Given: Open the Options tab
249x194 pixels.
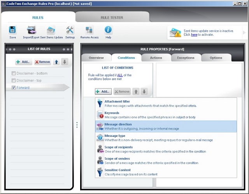Looking at the screenshot, I should (216, 58).
